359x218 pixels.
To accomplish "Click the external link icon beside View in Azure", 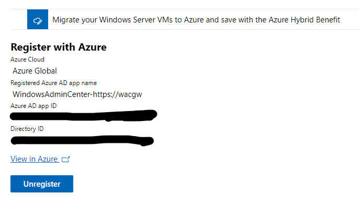I will coord(65,160).
